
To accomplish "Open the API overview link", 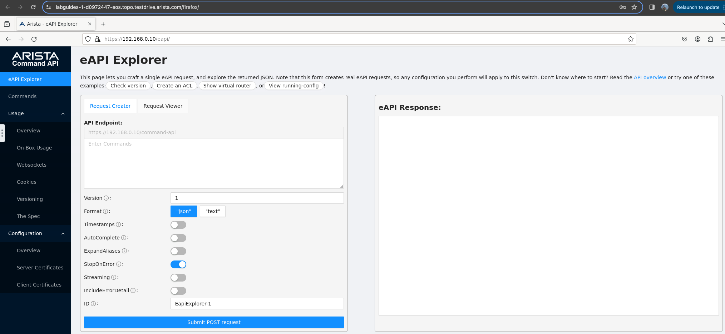I will 650,77.
